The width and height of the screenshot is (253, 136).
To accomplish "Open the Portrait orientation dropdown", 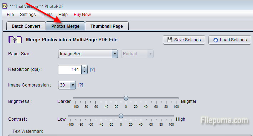I will (x=137, y=54).
